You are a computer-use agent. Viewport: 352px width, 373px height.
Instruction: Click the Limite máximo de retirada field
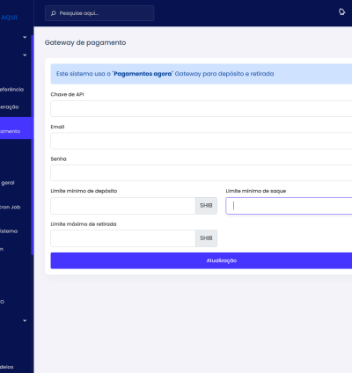123,238
